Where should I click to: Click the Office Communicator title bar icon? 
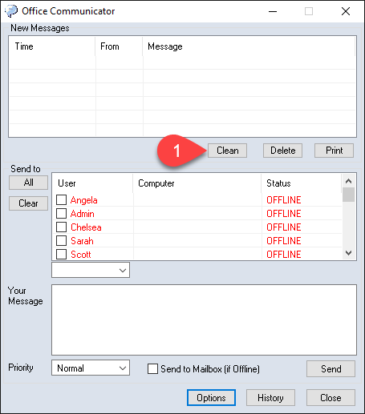tap(11, 11)
